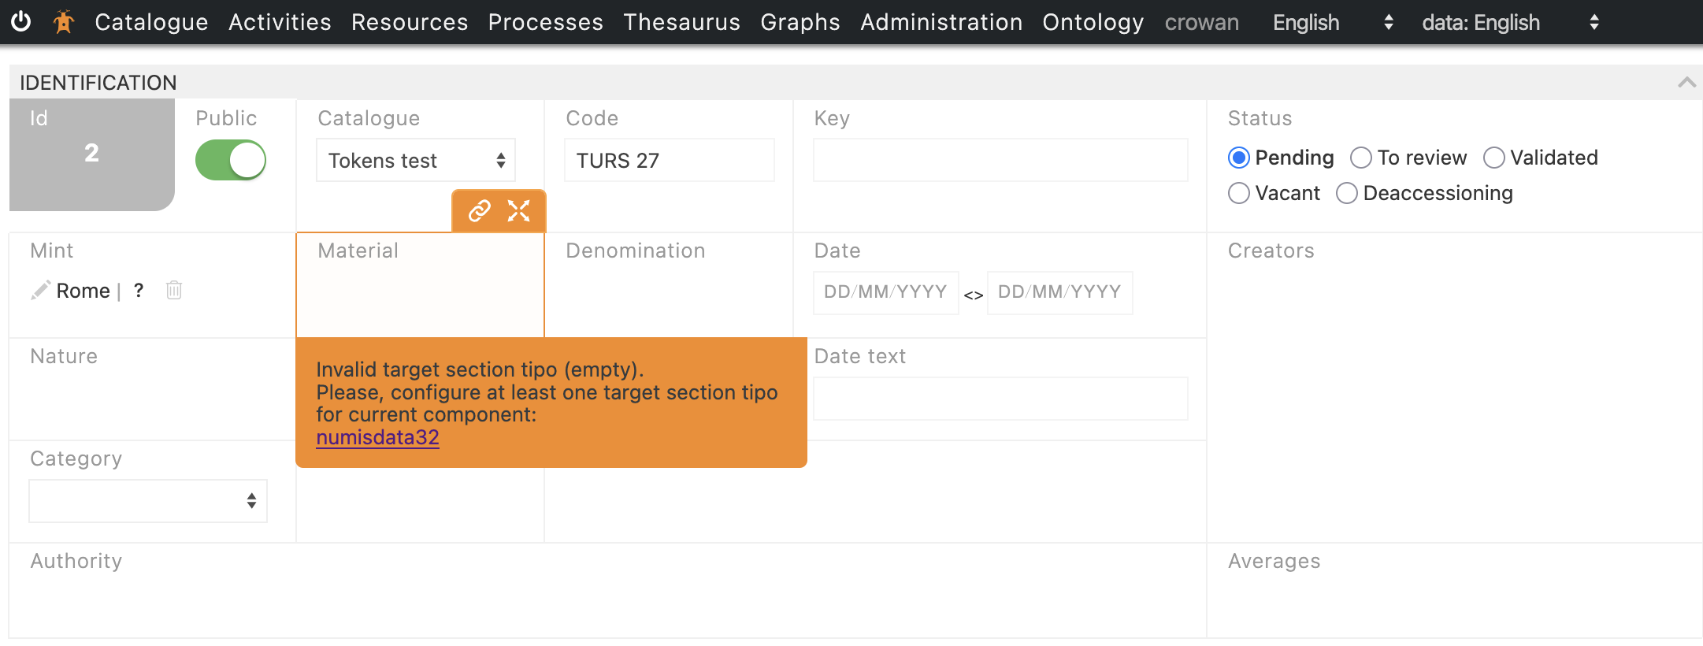
Task: Delete the Rome mint with trash icon
Action: coord(174,290)
